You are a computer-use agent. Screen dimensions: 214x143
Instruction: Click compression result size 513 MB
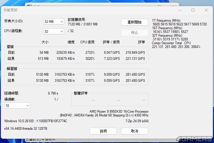(43, 59)
